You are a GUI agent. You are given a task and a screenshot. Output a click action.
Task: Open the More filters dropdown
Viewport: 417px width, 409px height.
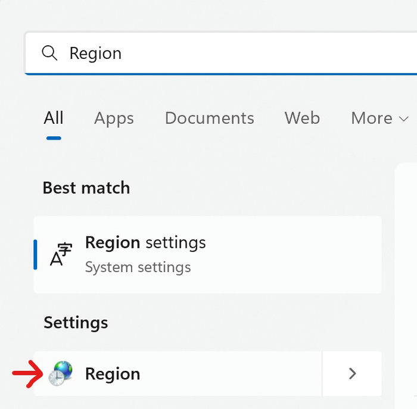[380, 118]
